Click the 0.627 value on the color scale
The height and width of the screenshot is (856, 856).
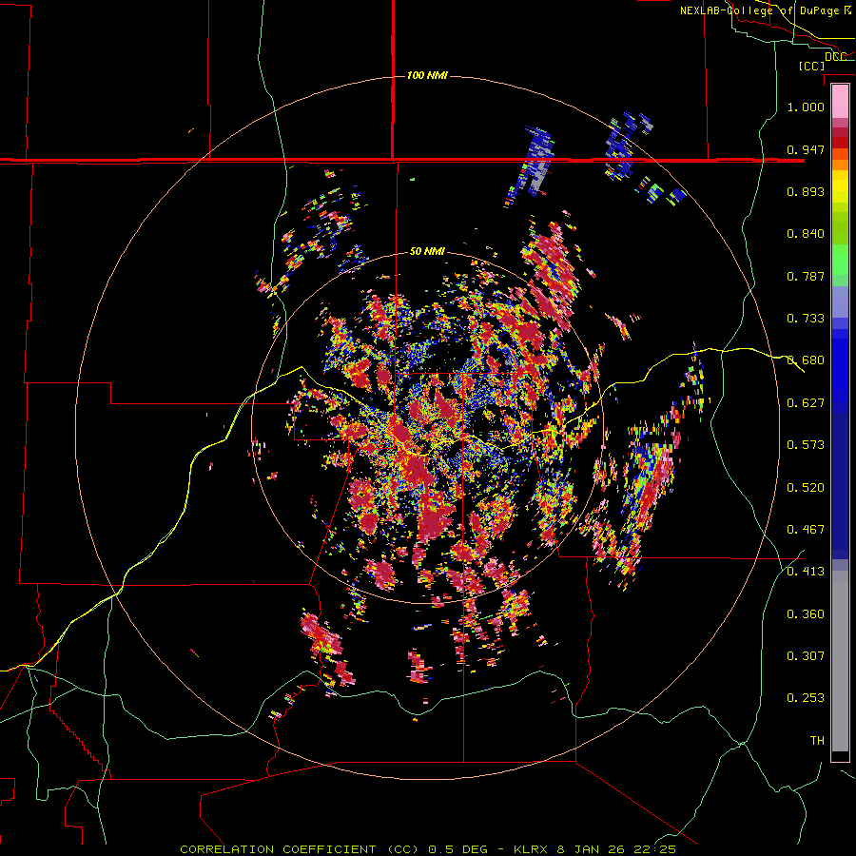point(806,403)
